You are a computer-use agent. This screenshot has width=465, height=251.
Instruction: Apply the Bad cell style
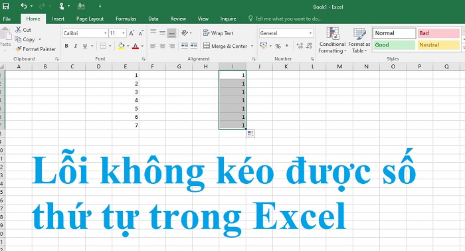tap(438, 33)
